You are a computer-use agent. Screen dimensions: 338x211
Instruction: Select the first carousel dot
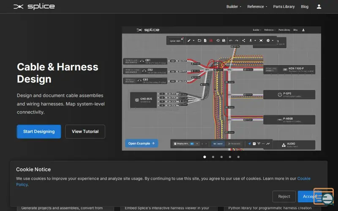(x=204, y=157)
